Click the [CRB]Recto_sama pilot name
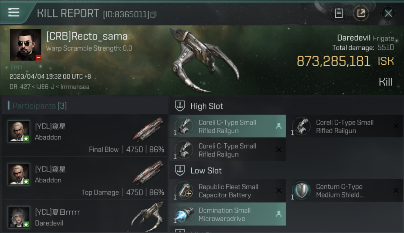Image resolution: width=404 pixels, height=233 pixels. 87,36
